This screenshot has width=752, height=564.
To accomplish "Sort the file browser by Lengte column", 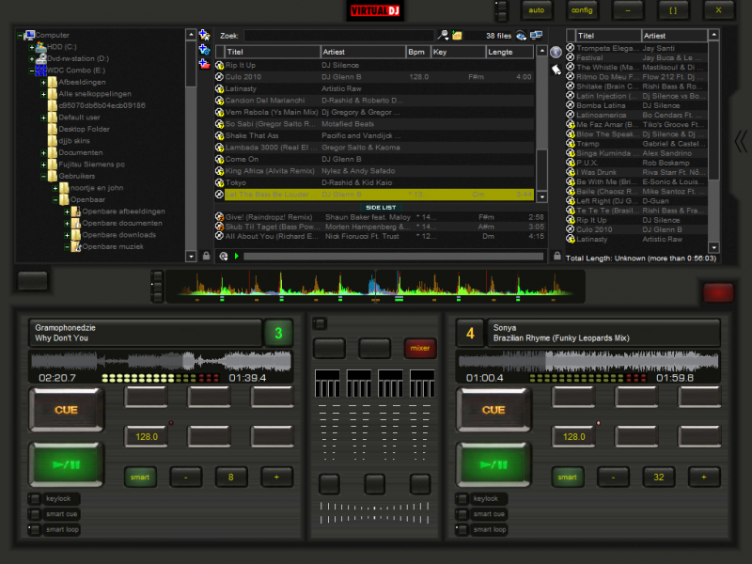I will 509,52.
